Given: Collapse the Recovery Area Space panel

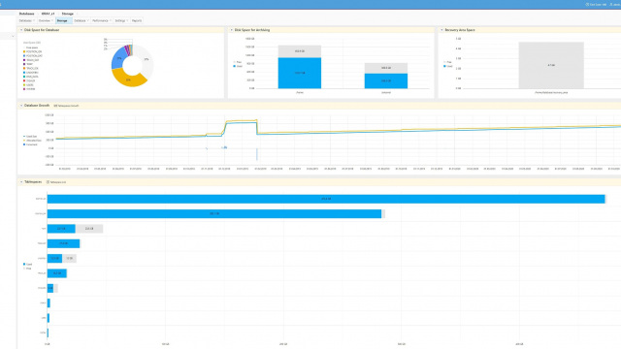Looking at the screenshot, I should (442, 30).
